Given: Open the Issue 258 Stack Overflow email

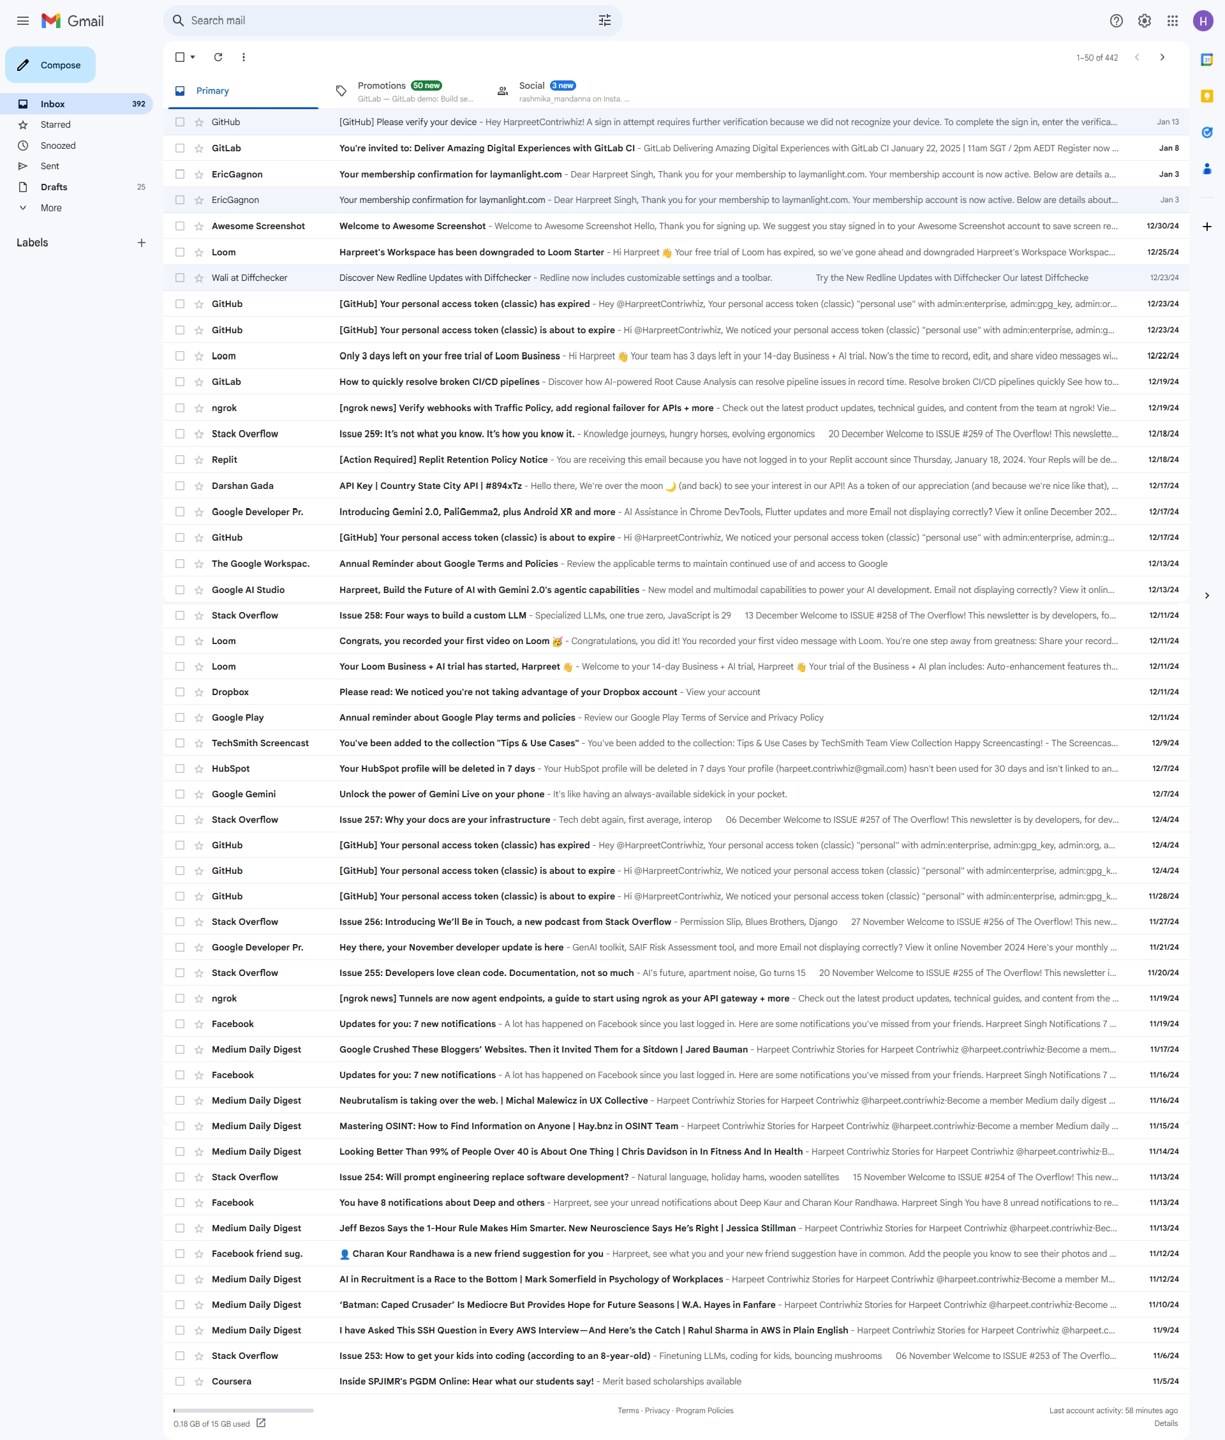Looking at the screenshot, I should (676, 615).
